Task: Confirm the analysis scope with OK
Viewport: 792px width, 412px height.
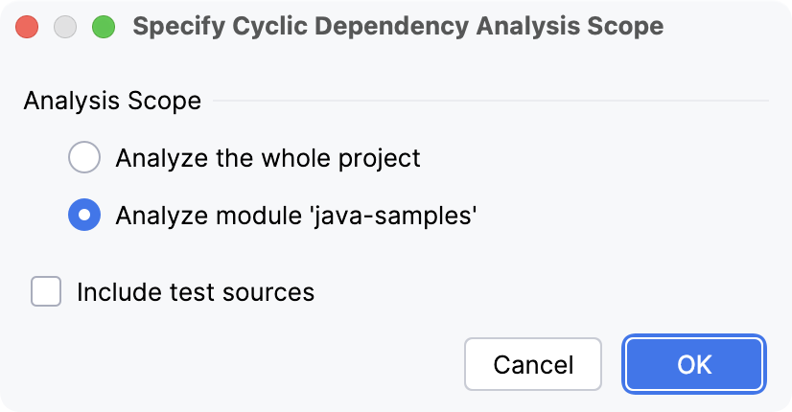Action: tap(694, 364)
